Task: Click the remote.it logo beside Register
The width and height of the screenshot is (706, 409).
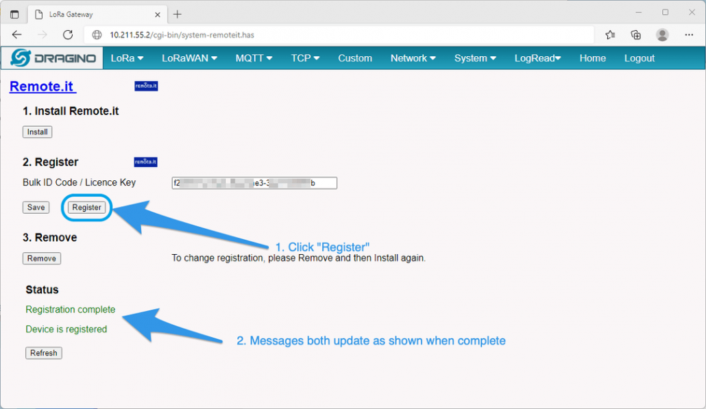Action: (145, 162)
